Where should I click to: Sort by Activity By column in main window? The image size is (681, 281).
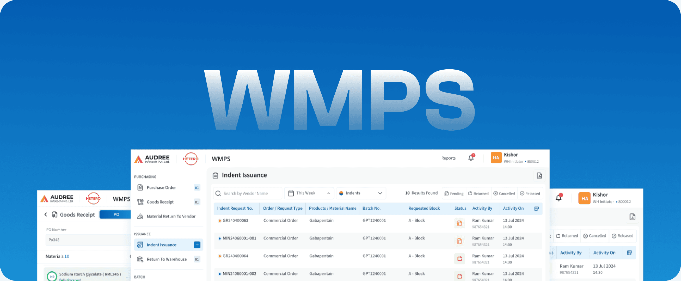pyautogui.click(x=482, y=209)
